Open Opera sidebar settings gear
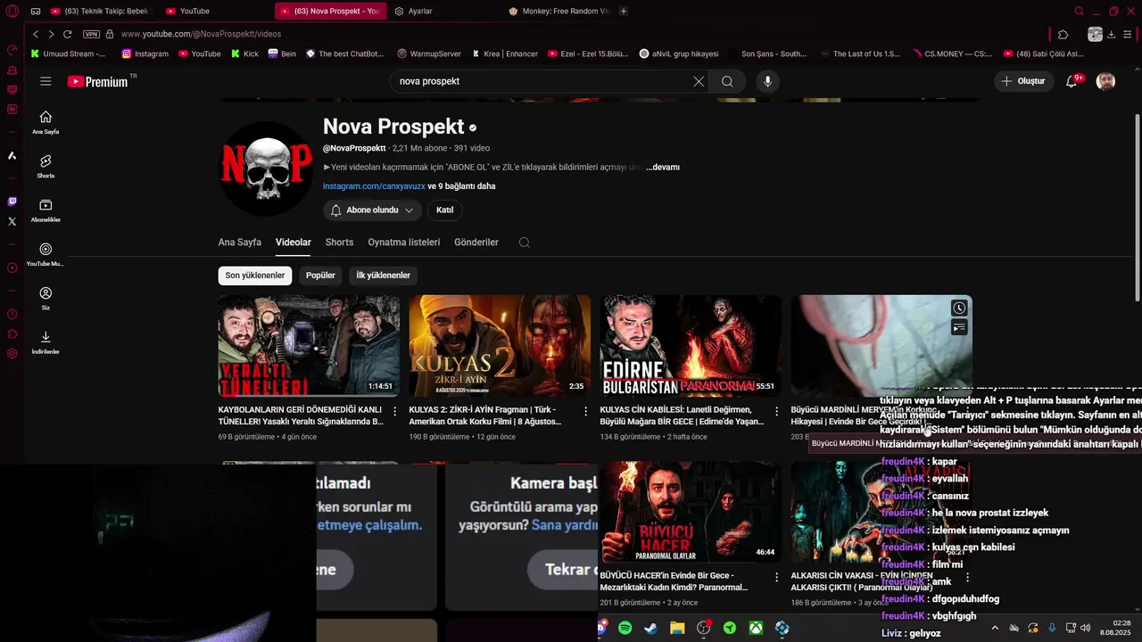1142x642 pixels. 12,353
